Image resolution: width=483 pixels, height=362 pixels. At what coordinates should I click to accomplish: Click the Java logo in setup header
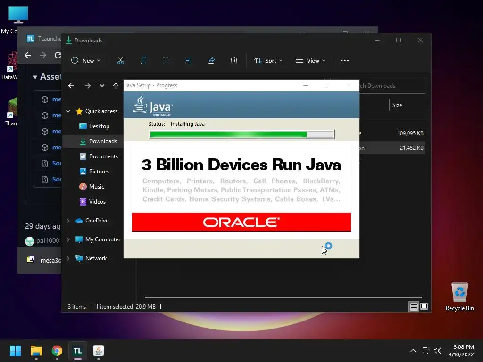(x=153, y=105)
